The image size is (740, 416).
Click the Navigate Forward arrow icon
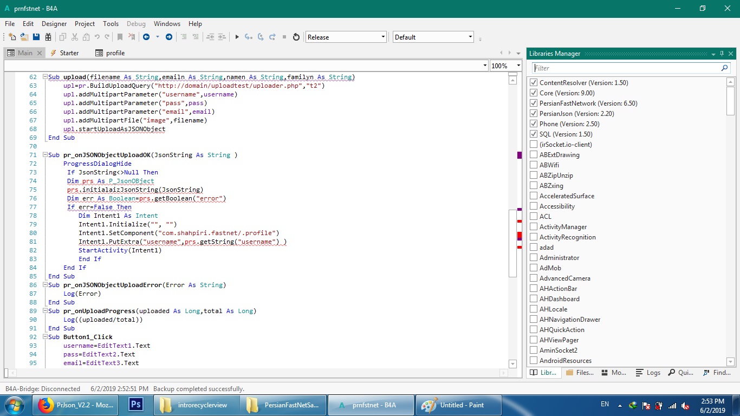point(169,37)
